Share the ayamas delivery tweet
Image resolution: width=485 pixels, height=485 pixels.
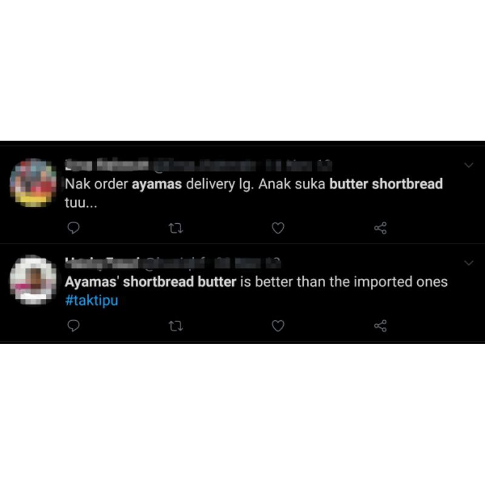(x=380, y=228)
